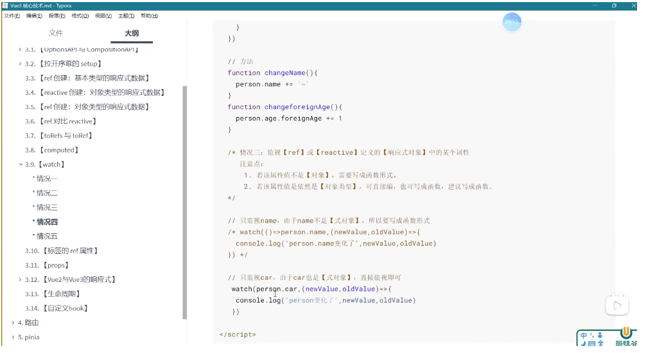Expand the 5. pinia outline section
Image resolution: width=662 pixels, height=354 pixels.
tap(13, 337)
